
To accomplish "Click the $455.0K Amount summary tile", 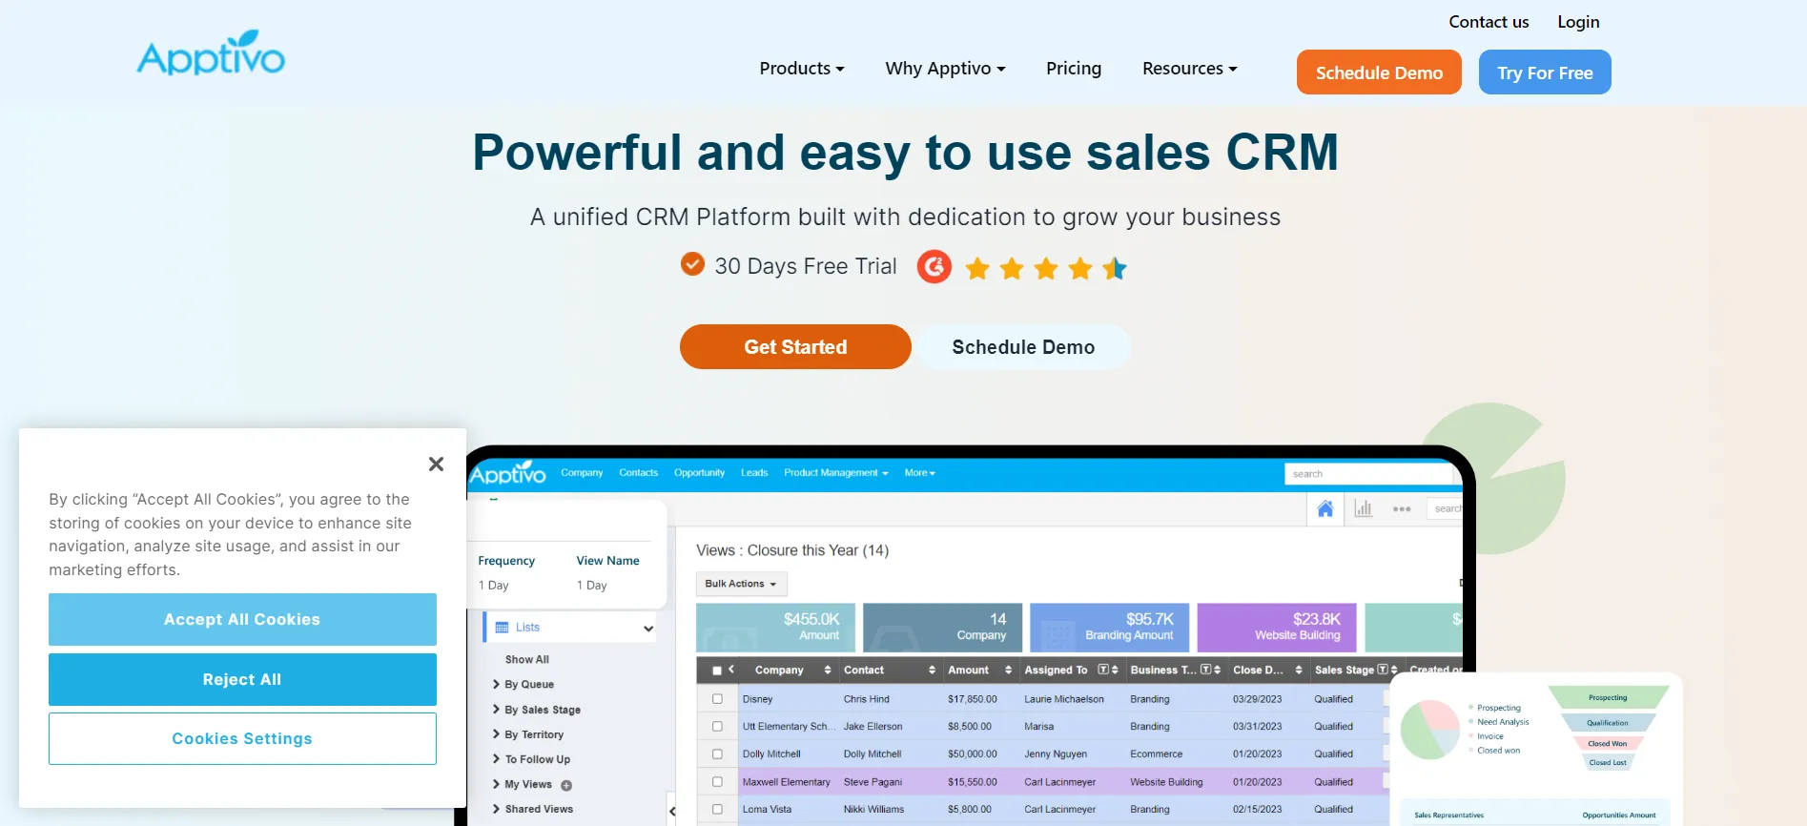I will coord(775,627).
